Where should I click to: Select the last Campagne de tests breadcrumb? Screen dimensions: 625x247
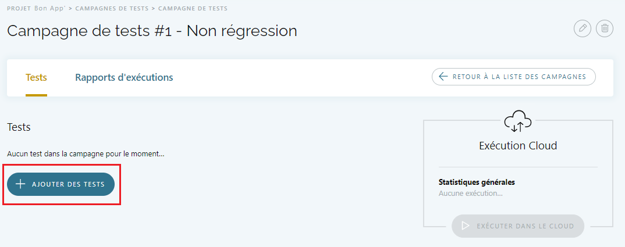pos(193,9)
